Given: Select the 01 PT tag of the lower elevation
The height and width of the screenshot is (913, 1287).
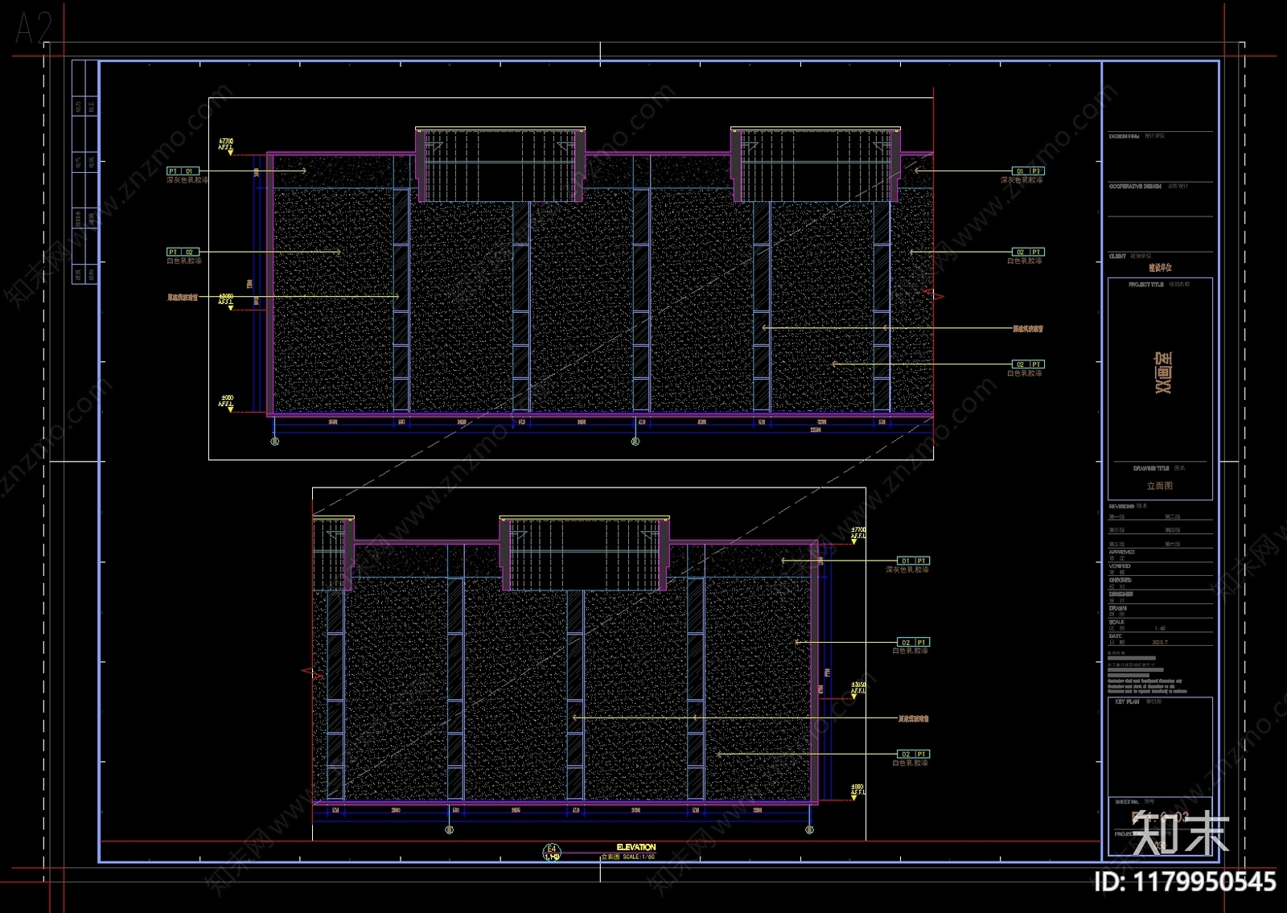Looking at the screenshot, I should 914,561.
